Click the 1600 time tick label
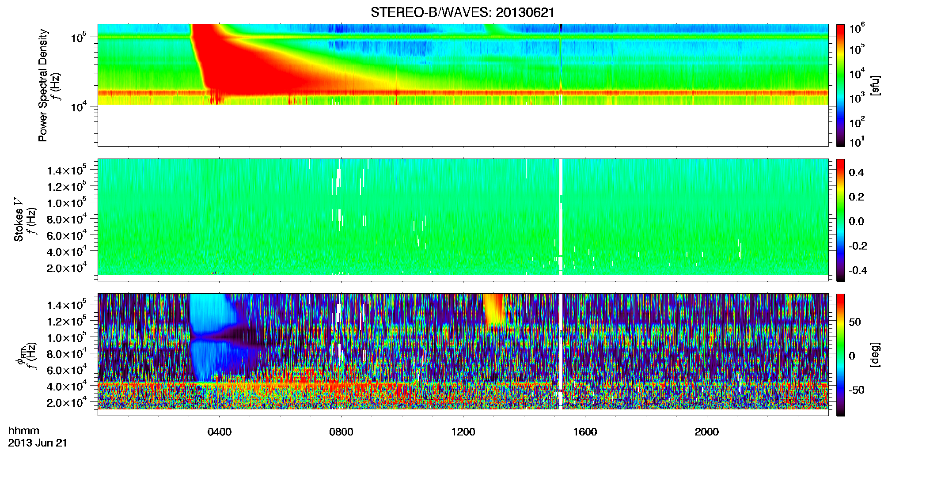The image size is (926, 477). (x=585, y=432)
